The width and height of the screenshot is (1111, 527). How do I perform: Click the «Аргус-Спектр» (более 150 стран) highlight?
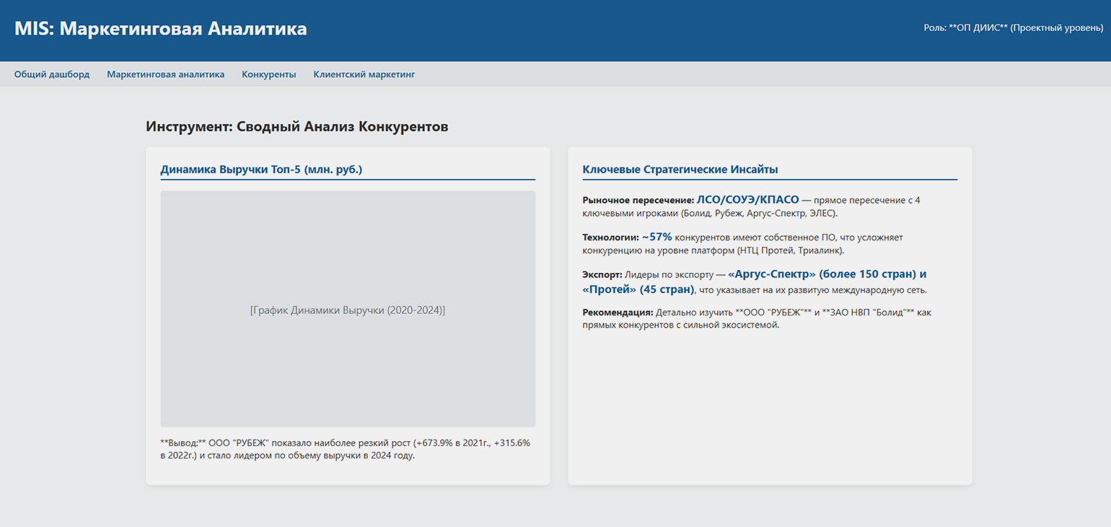pos(827,274)
